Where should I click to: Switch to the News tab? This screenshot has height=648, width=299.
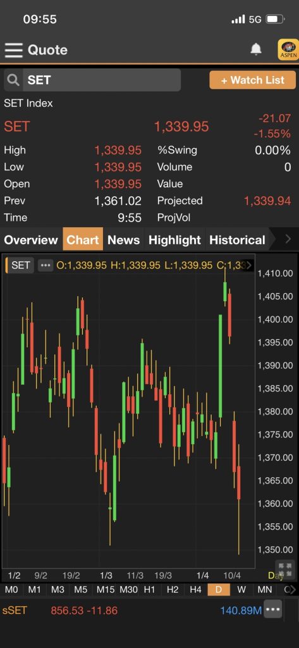tap(123, 240)
